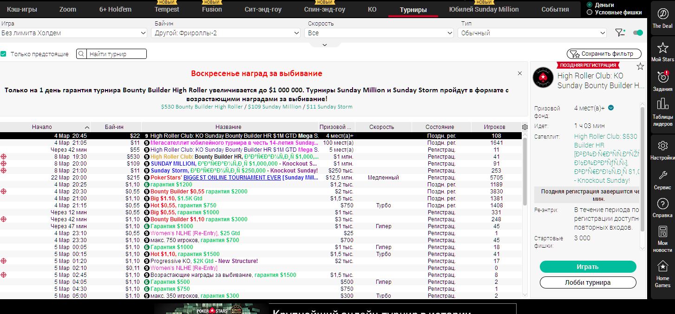This screenshot has width=675, height=314.
Task: Click target icon of Bounty Builder $0,55 row
Action: (4, 192)
